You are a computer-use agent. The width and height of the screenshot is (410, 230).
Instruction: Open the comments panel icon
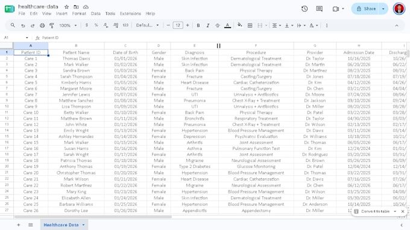pos(320,9)
